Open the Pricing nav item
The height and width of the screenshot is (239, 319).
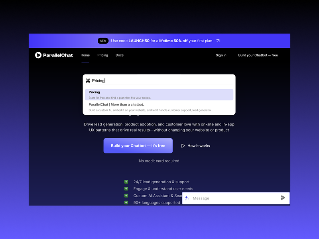(x=102, y=55)
